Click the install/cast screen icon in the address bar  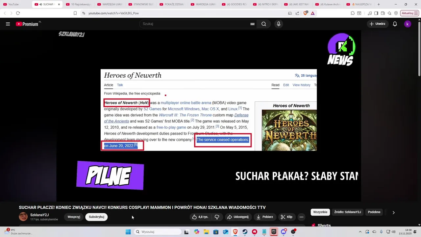point(290,13)
